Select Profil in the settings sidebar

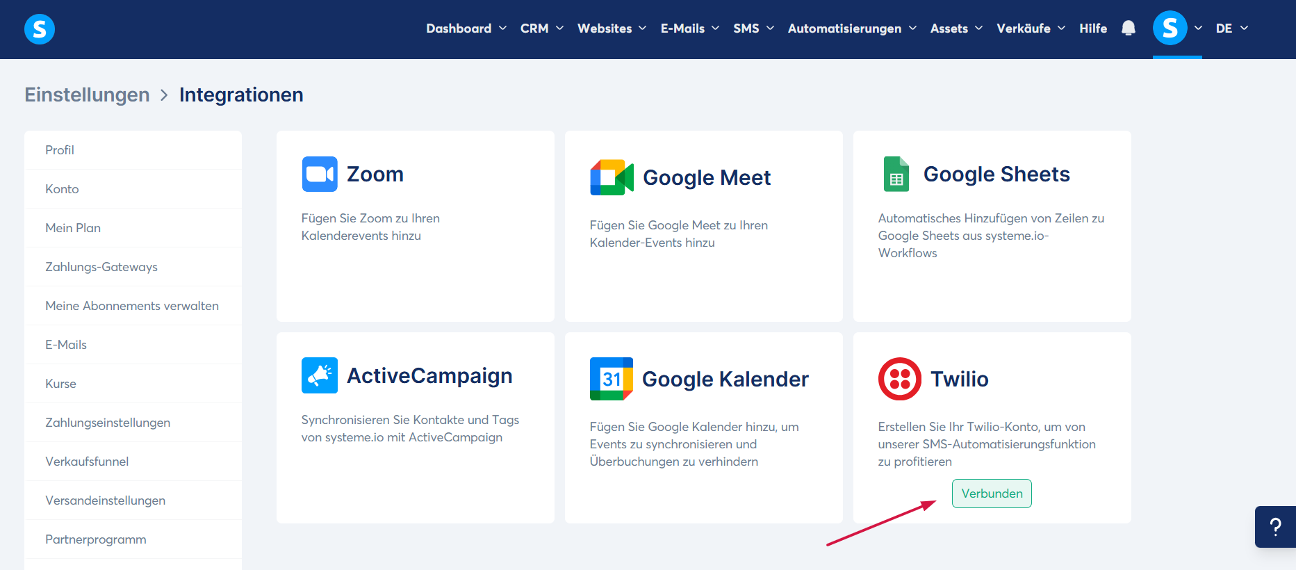133,150
